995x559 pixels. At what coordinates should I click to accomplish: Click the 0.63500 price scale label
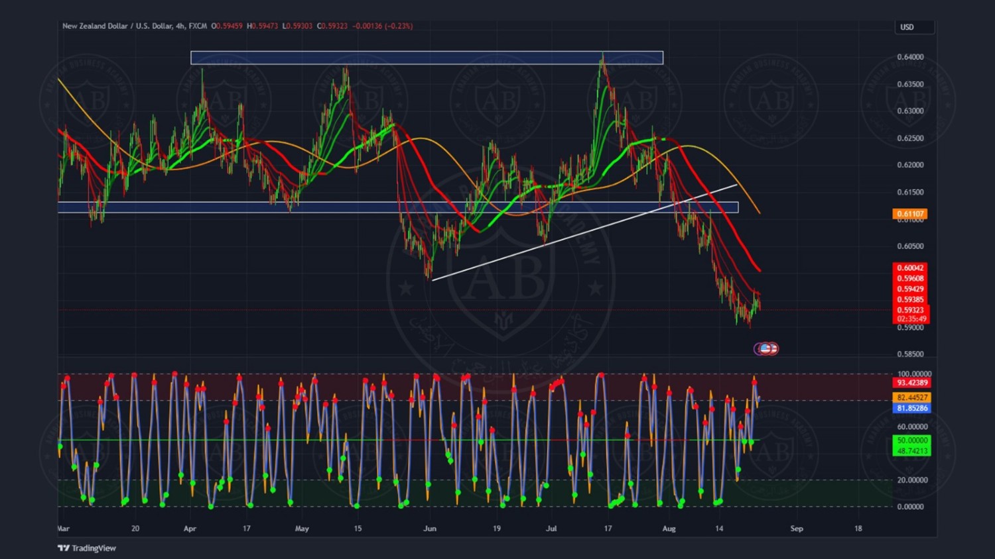[x=910, y=84]
